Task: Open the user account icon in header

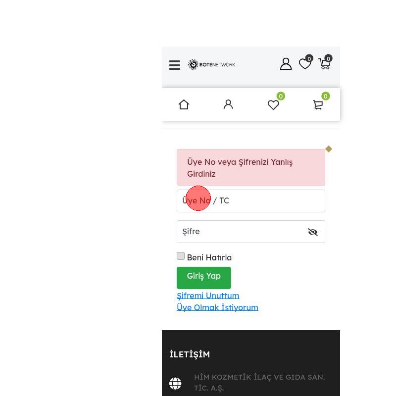Action: [x=286, y=64]
